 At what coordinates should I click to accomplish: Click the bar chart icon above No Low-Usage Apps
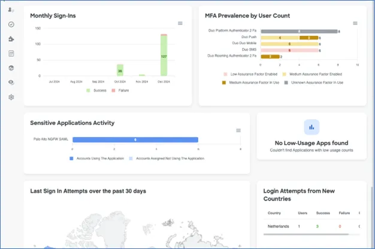tap(312, 127)
